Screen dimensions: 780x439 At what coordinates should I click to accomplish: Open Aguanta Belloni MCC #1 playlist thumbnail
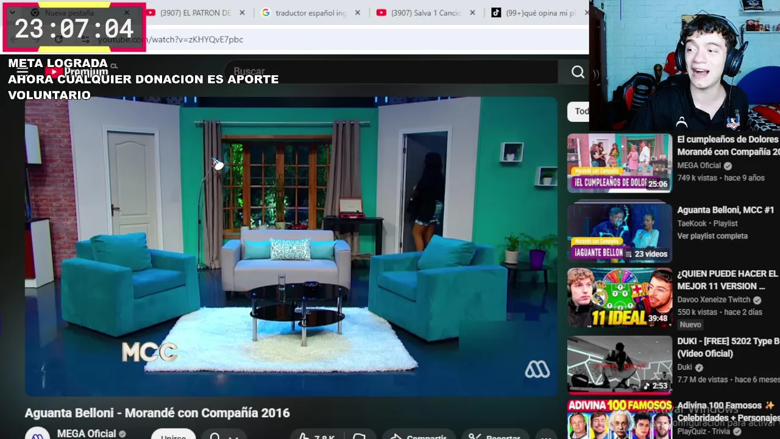pos(619,232)
